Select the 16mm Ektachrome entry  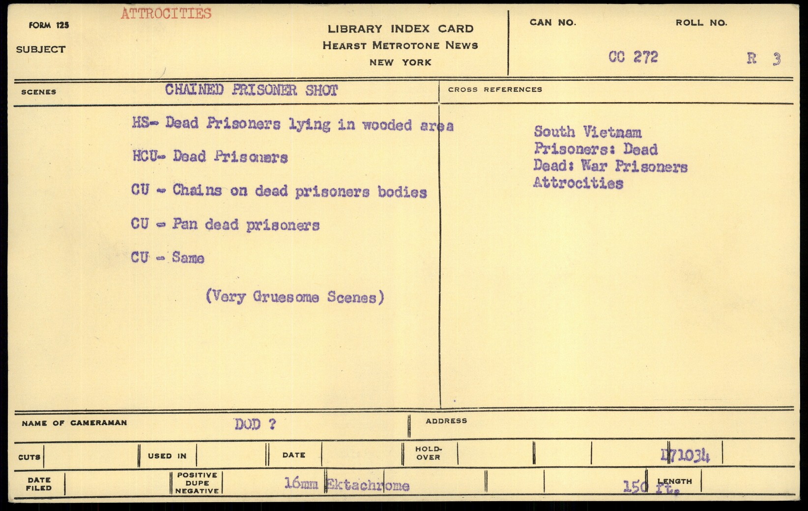pyautogui.click(x=346, y=484)
